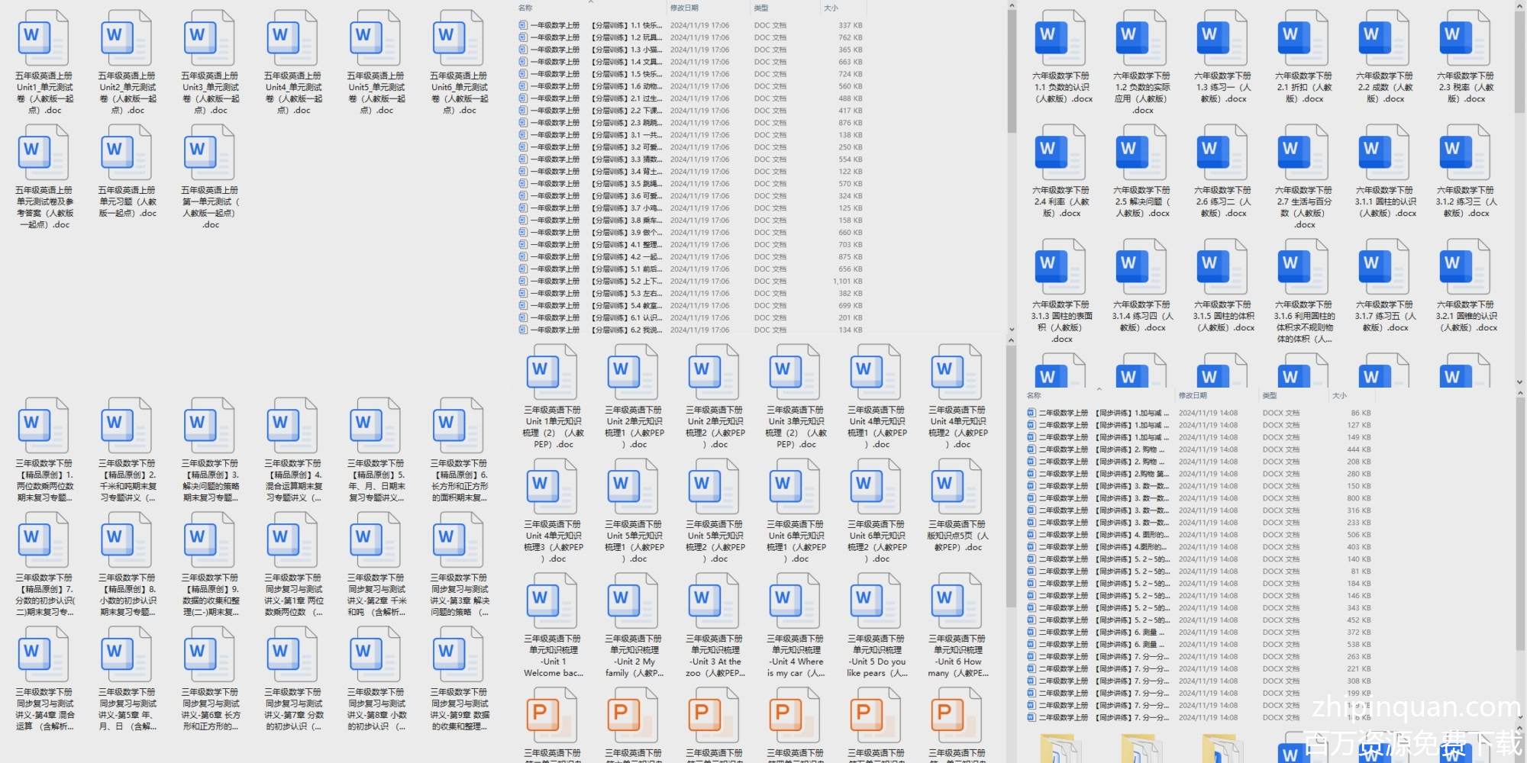Sort 一年级数学 list by 大小 column
This screenshot has height=763, width=1527.
click(831, 8)
